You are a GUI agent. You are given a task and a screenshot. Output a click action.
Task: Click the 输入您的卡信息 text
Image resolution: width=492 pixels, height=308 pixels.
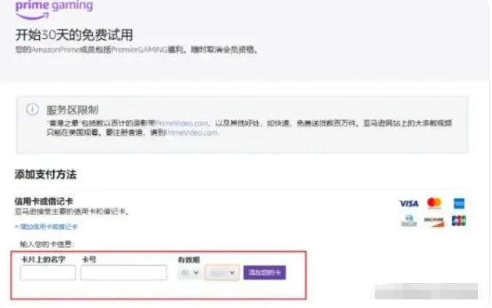tap(47, 244)
